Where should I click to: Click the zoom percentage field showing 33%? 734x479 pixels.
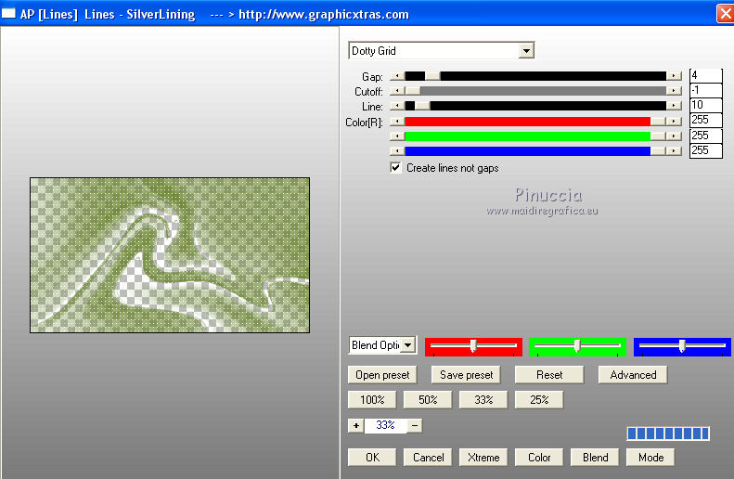click(x=385, y=425)
